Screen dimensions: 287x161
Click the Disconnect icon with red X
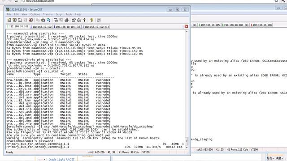(31, 20)
